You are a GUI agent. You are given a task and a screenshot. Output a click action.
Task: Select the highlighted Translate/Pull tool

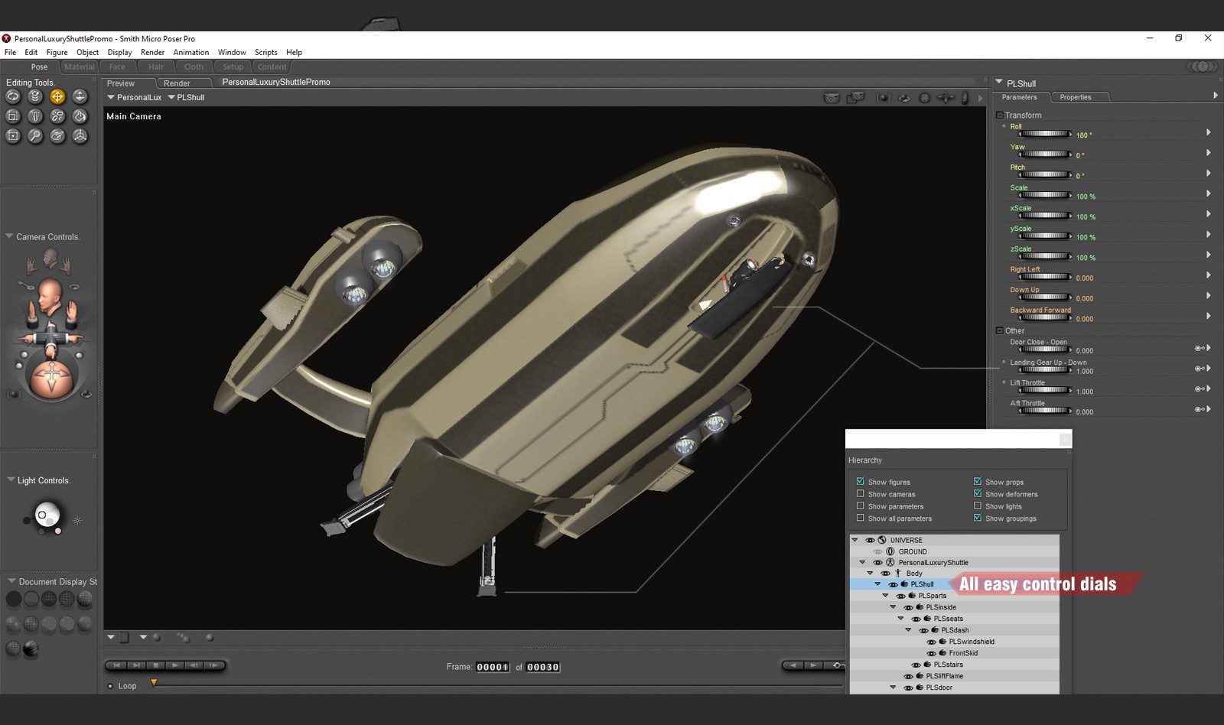click(x=57, y=96)
